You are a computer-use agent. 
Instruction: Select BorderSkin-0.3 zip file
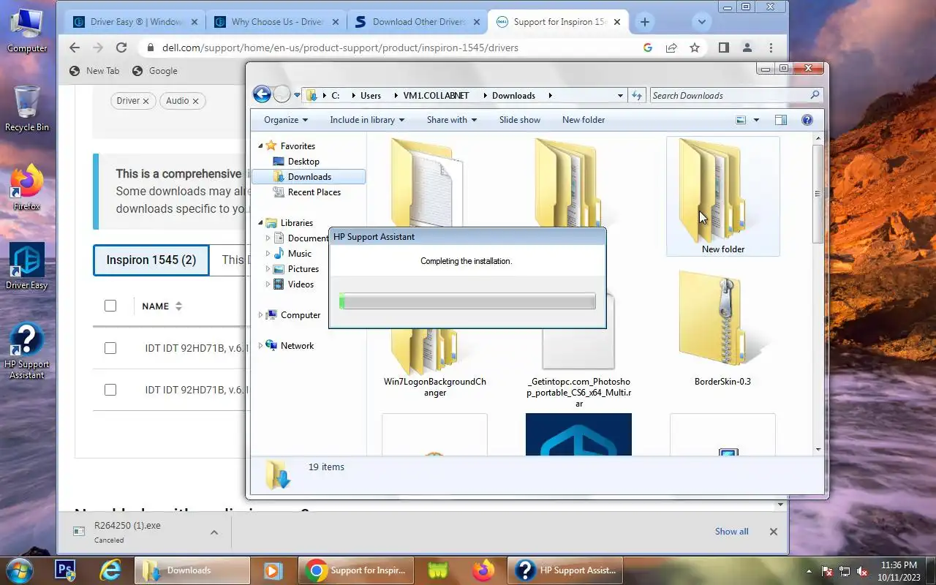723,329
